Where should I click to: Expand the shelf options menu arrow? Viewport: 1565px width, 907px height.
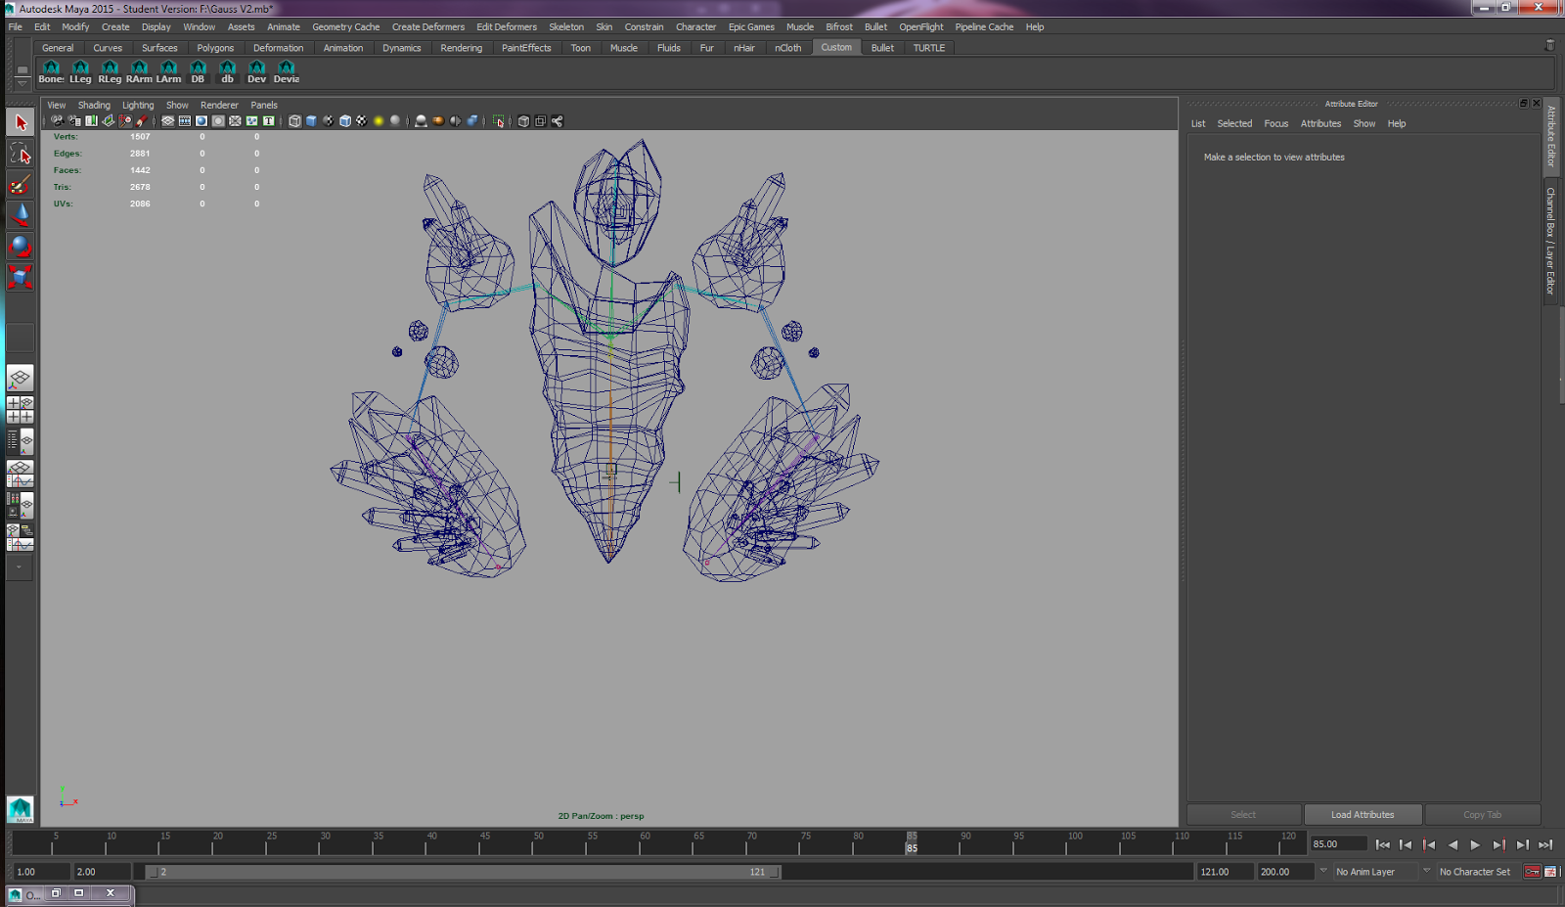click(22, 83)
